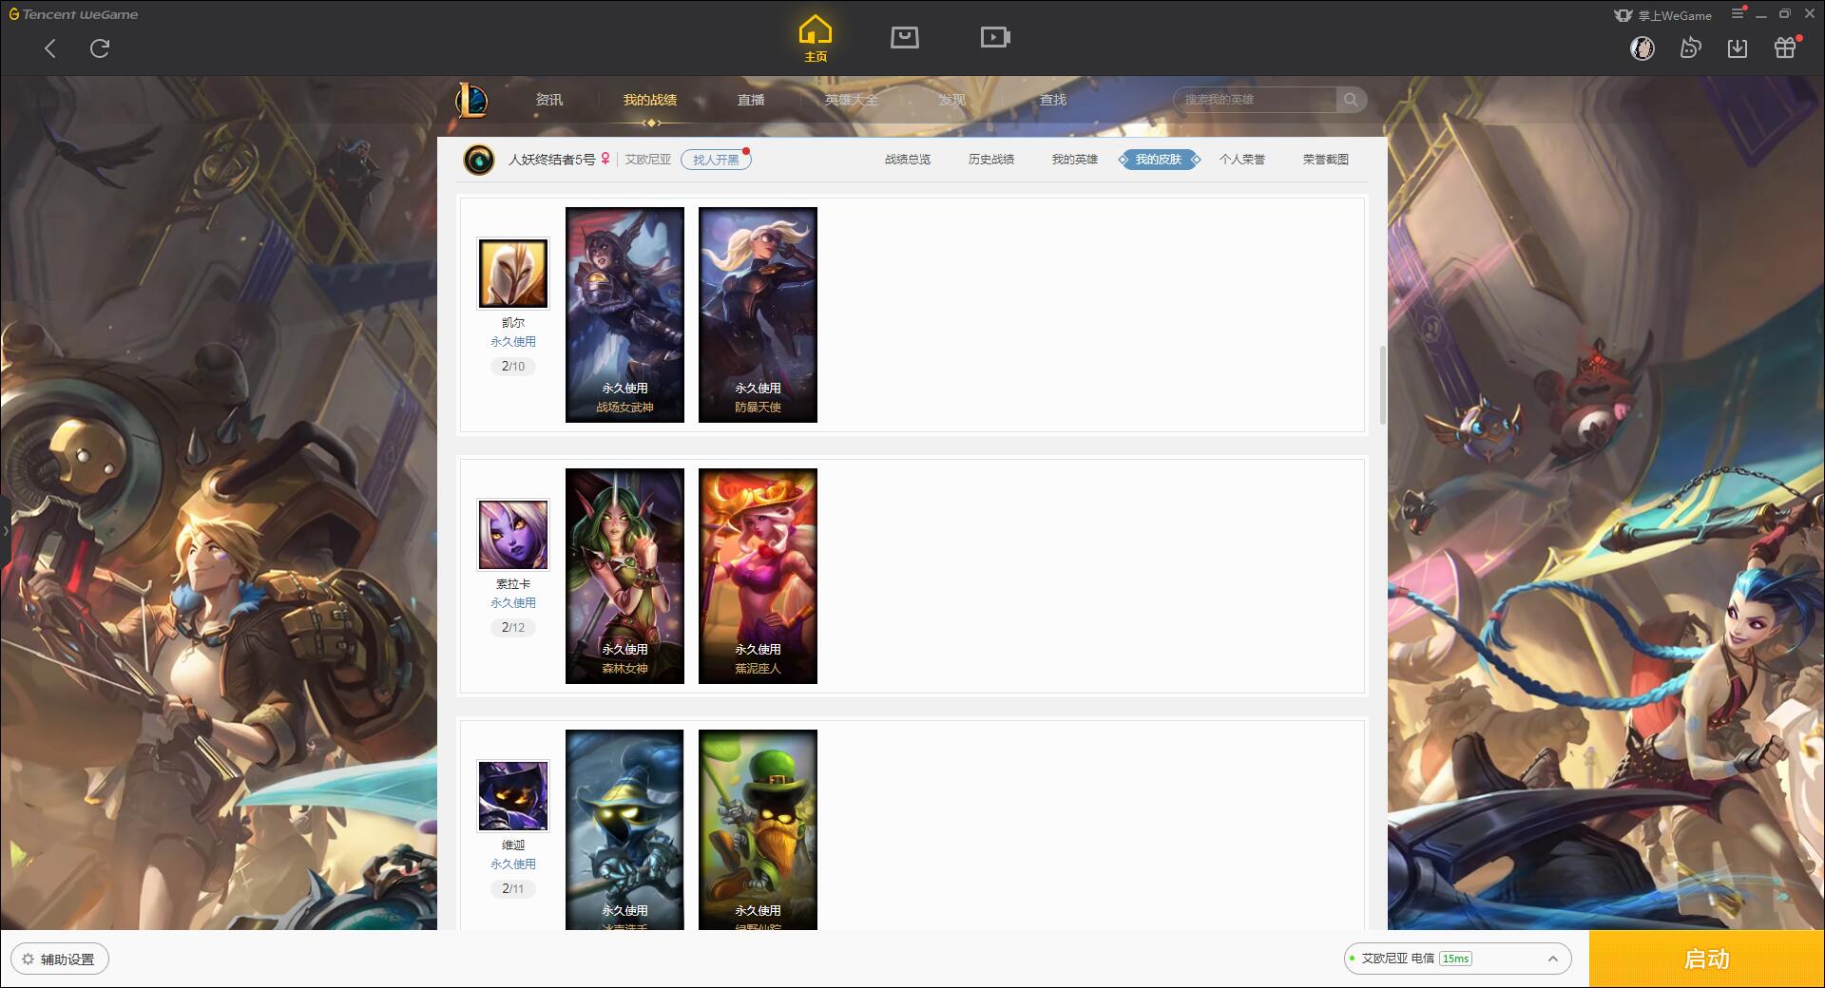
Task: Click the 永久使用 label under 凯尔
Action: tap(513, 342)
